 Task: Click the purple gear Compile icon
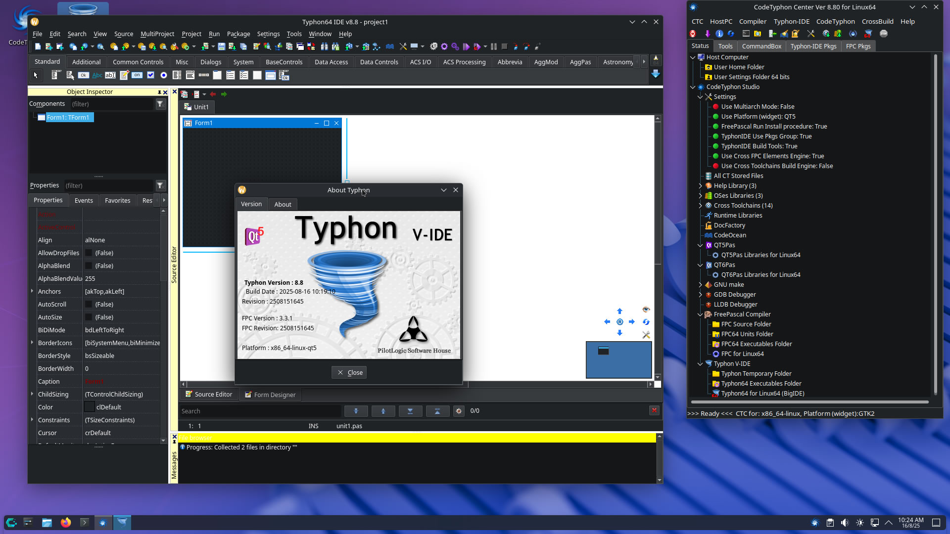[x=444, y=46]
